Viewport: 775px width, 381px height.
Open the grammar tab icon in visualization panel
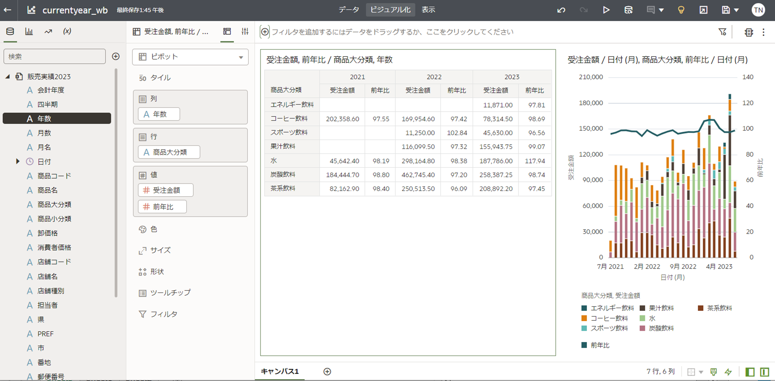tap(227, 31)
